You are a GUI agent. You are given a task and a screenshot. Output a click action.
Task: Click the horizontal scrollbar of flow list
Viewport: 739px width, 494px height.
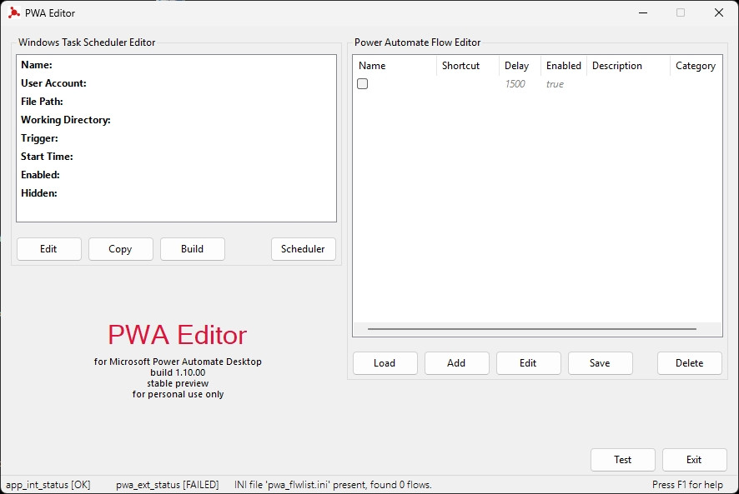[531, 329]
